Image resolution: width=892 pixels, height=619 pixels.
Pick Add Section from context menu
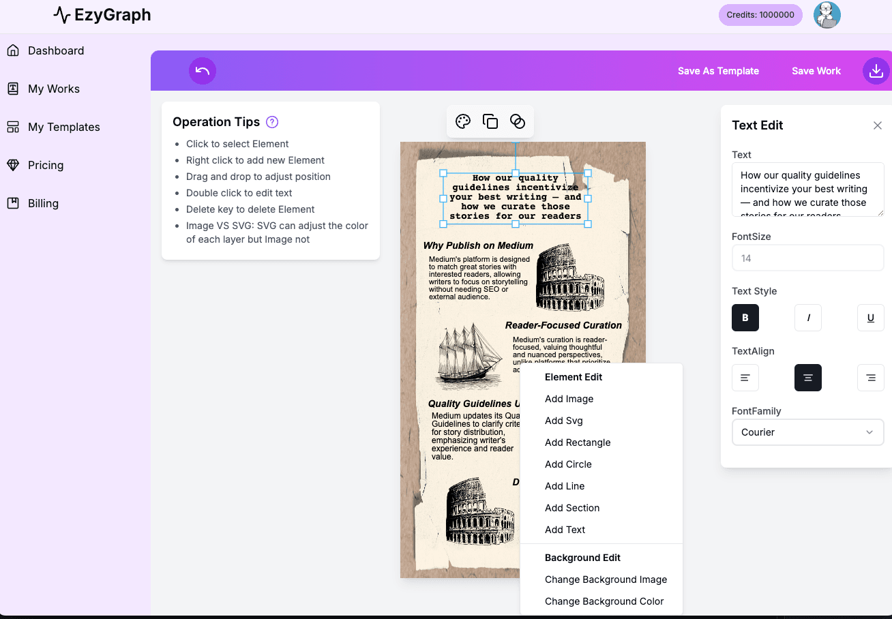(x=572, y=508)
